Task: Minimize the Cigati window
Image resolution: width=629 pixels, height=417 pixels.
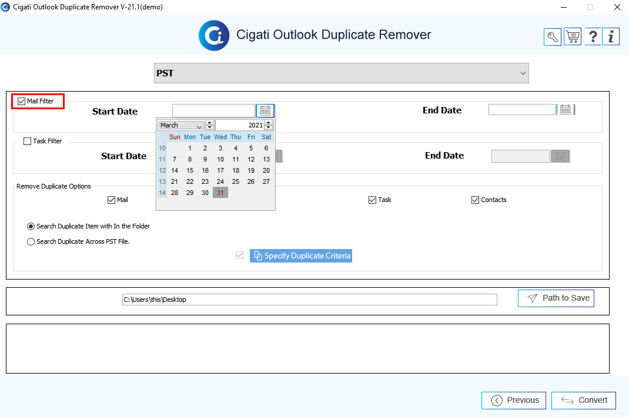Action: point(564,7)
